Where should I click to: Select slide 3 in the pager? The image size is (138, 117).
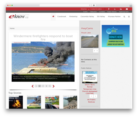point(43,86)
